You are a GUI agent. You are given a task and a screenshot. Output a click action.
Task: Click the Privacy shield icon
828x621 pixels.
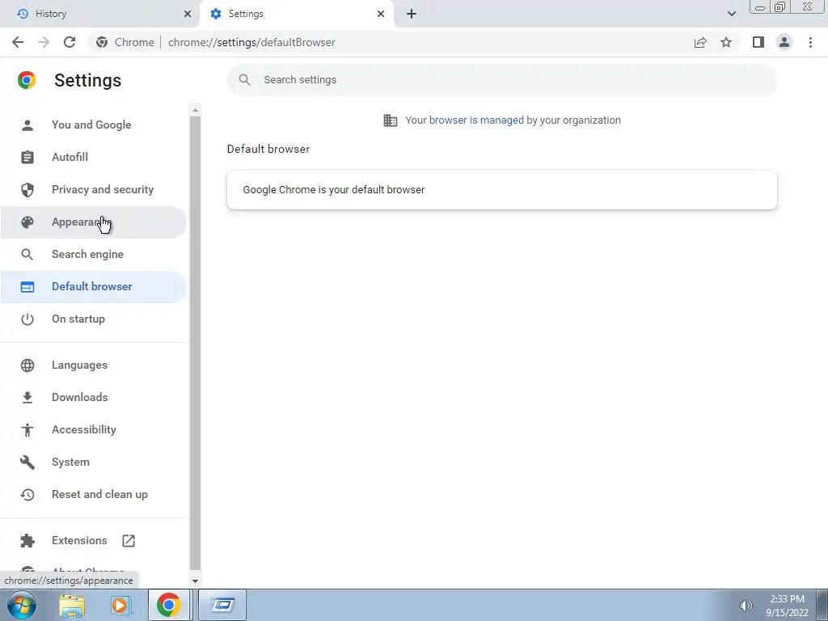(27, 189)
